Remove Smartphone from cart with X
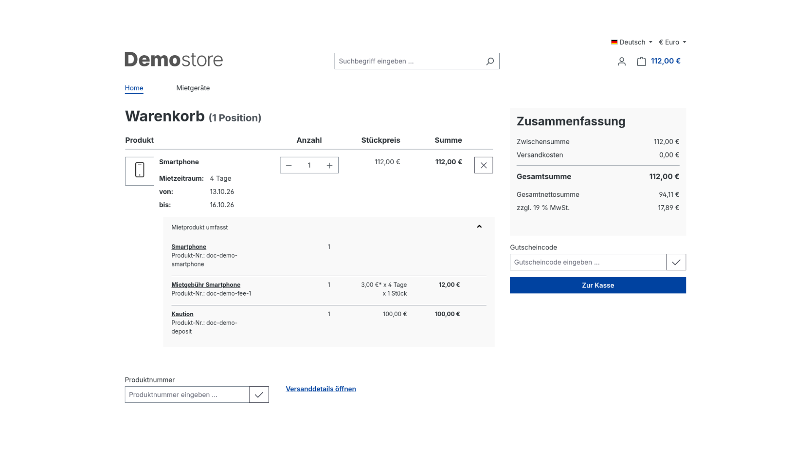 [484, 165]
